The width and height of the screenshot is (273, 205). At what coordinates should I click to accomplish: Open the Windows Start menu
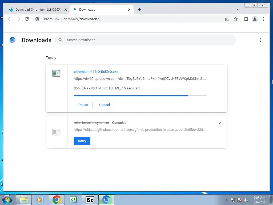pyautogui.click(x=7, y=200)
